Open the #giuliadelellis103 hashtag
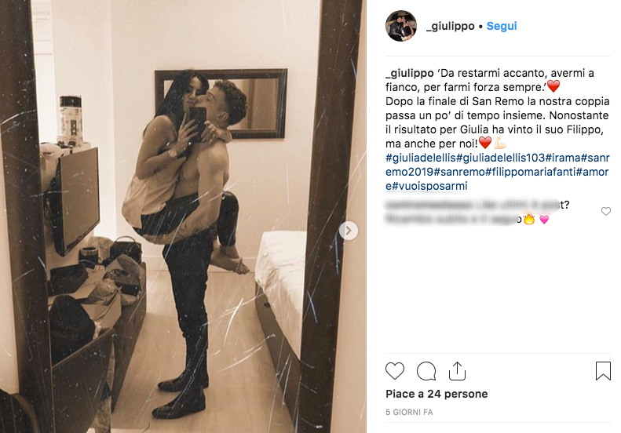The image size is (621, 433). [x=501, y=158]
